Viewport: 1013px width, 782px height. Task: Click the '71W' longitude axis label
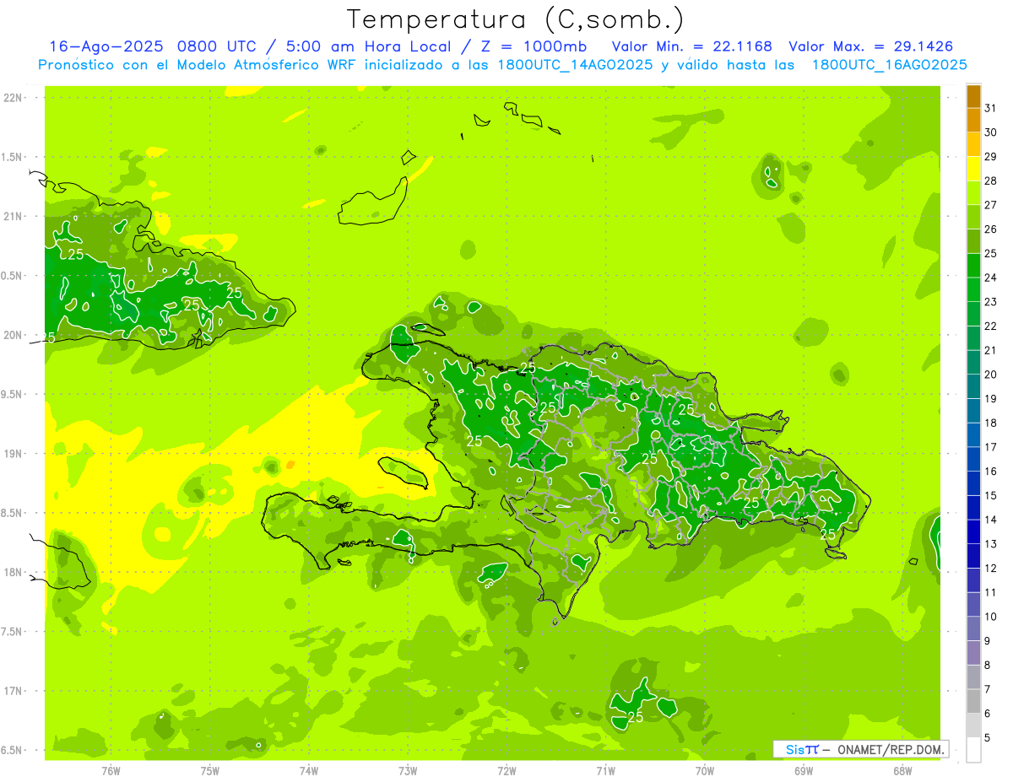[605, 770]
